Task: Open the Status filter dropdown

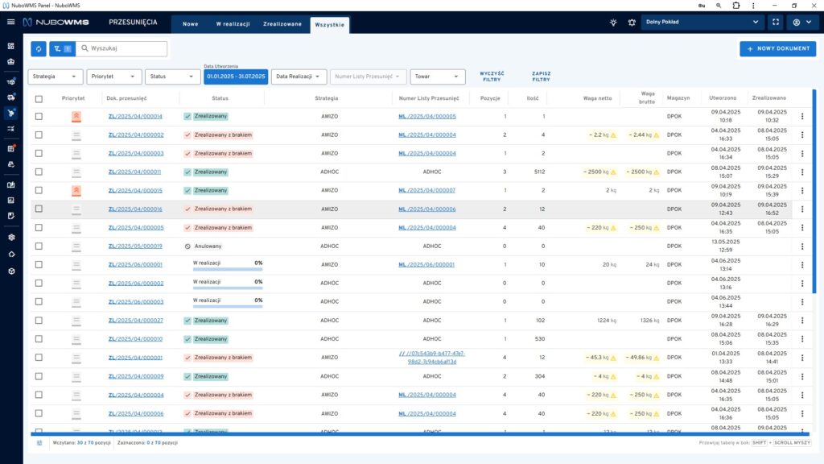Action: [172, 77]
